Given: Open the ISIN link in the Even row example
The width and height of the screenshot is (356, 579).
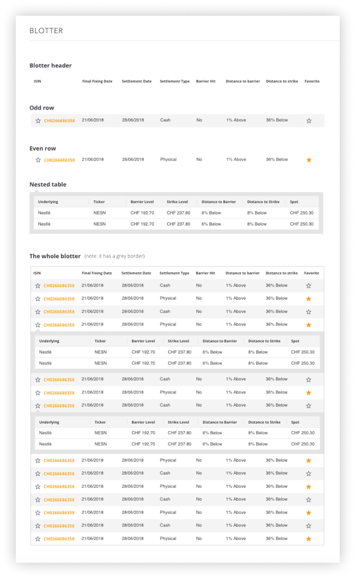Looking at the screenshot, I should tap(59, 160).
